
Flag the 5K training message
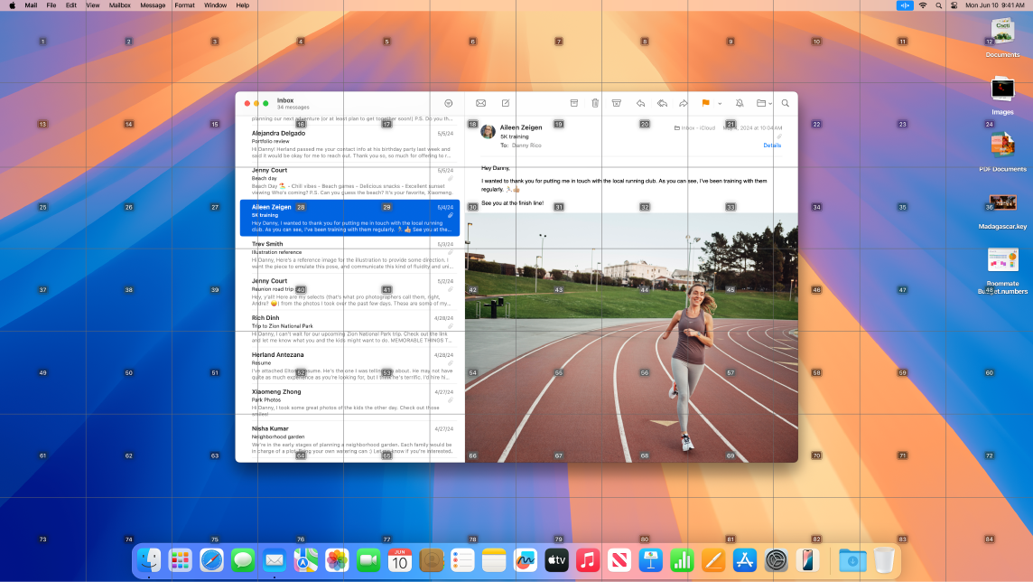[706, 103]
